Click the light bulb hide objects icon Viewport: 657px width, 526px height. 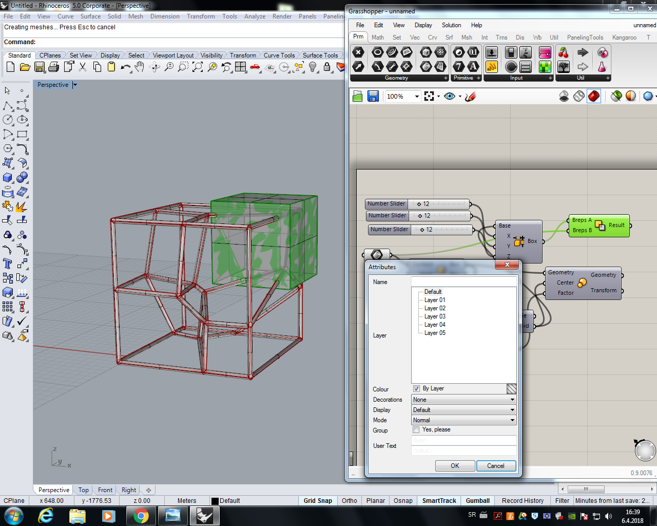tap(313, 67)
